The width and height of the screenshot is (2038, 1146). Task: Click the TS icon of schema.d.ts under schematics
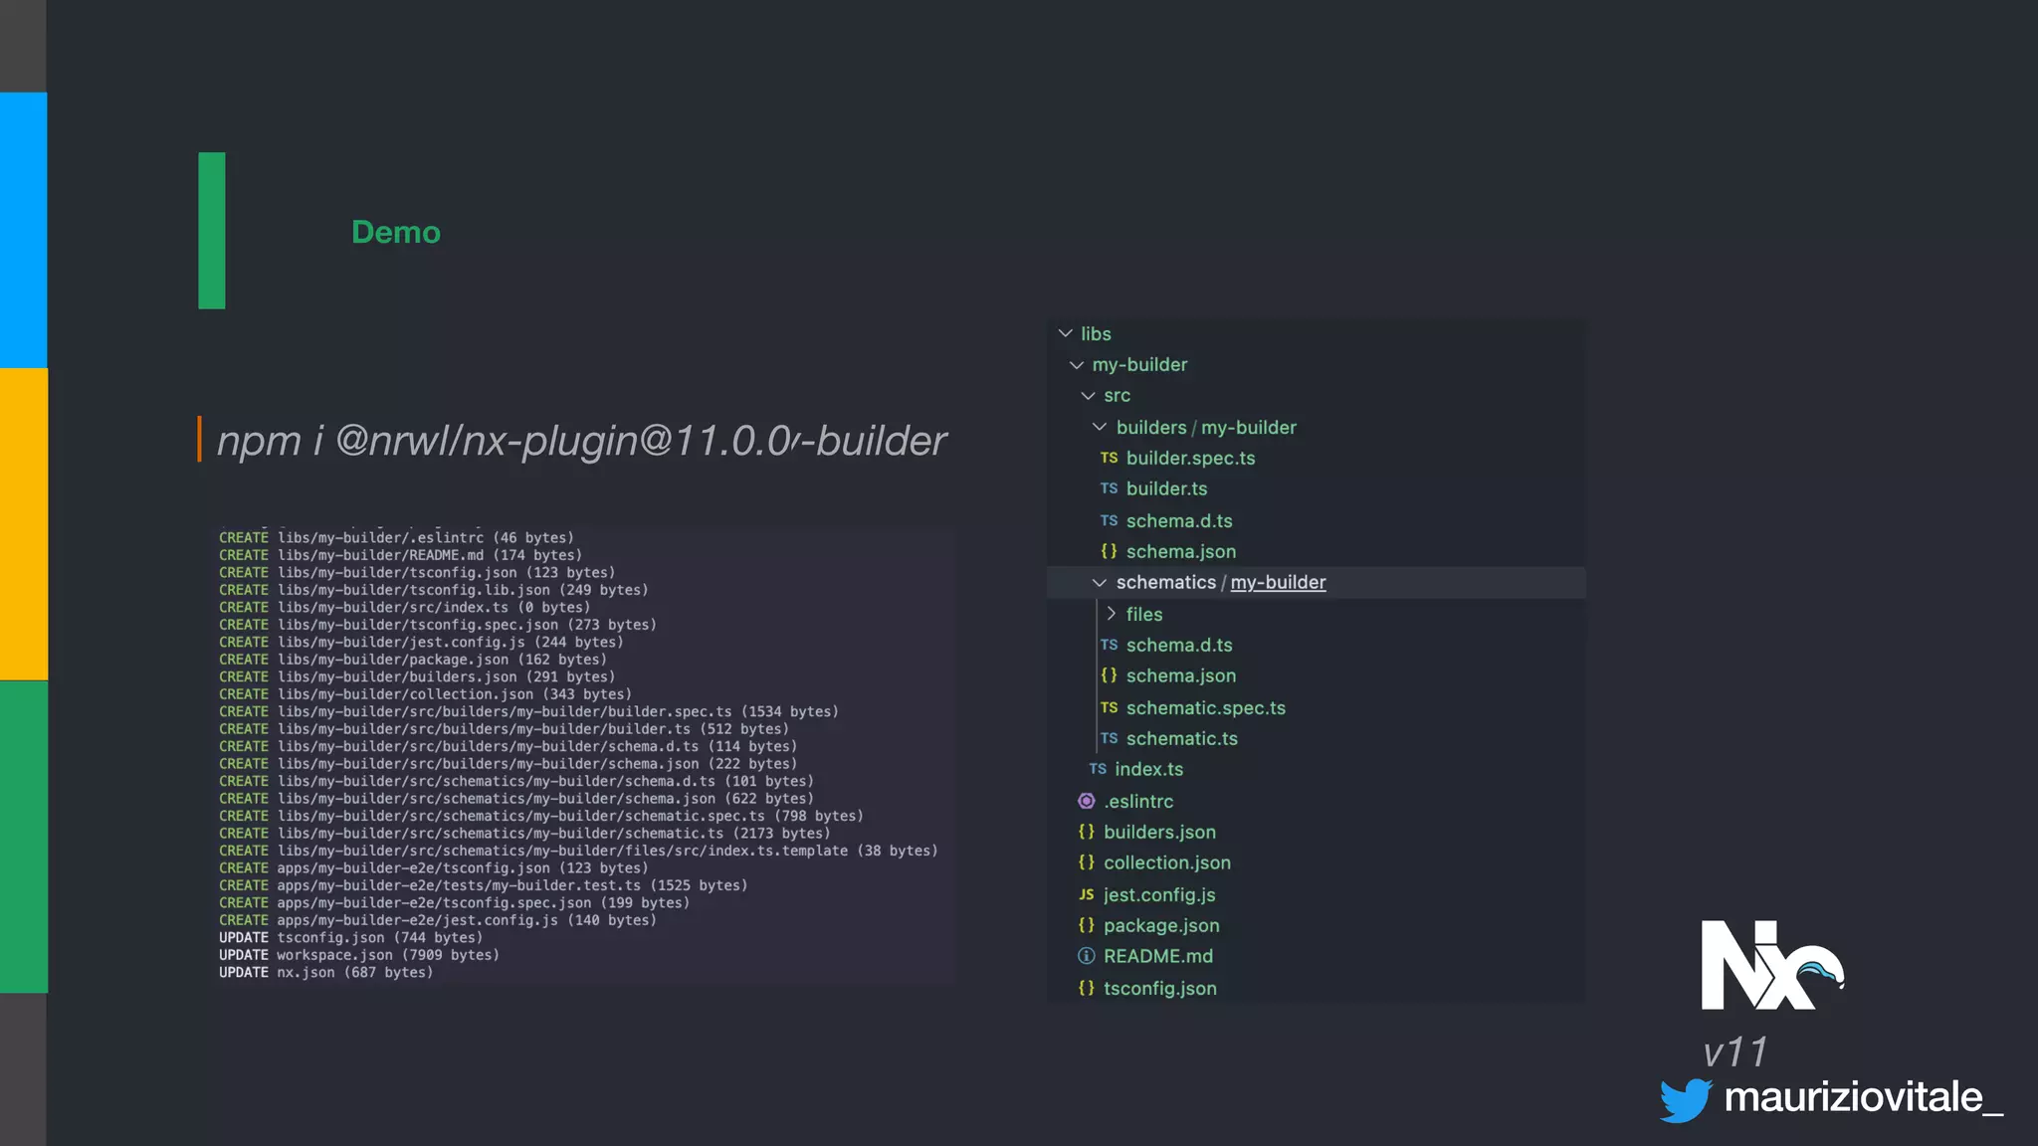[x=1109, y=645]
